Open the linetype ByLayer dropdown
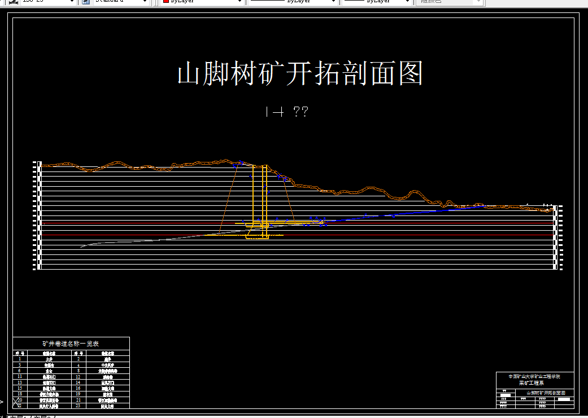 293,2
